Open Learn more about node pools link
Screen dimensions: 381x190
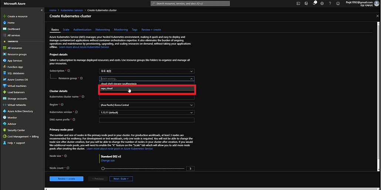pyautogui.click(x=119, y=149)
